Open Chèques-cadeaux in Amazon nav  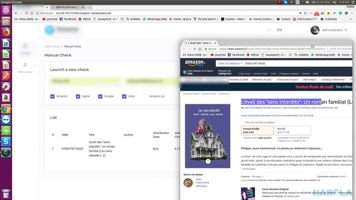pyautogui.click(x=289, y=74)
